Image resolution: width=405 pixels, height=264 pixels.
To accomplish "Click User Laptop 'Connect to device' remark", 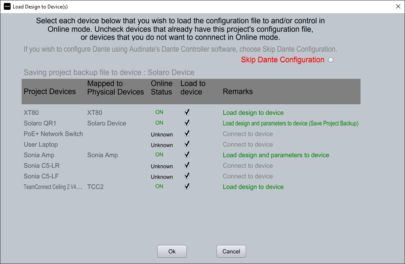I will tap(248, 145).
